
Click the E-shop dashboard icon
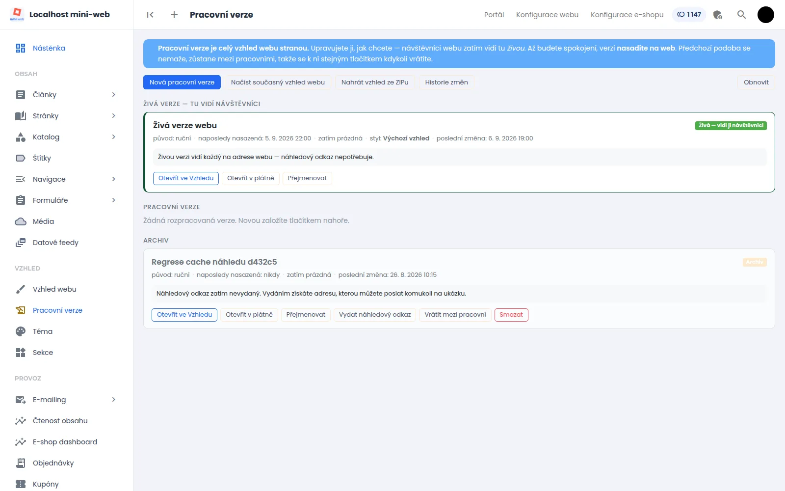(21, 442)
